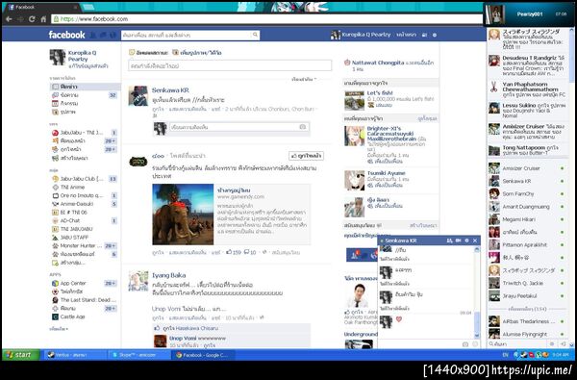Viewport: 577px width, 380px height.
Task: Chat with Megami Hikari in sidebar
Action: pyautogui.click(x=527, y=219)
